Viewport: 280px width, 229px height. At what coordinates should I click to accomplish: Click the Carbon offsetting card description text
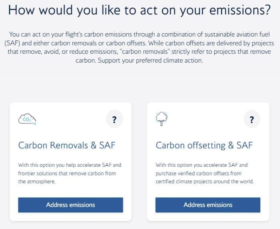click(x=205, y=173)
